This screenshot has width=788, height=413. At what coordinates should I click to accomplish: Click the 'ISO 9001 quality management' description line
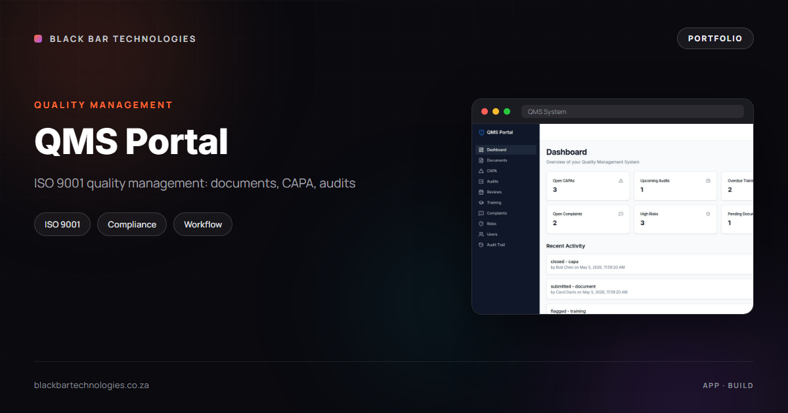(195, 184)
